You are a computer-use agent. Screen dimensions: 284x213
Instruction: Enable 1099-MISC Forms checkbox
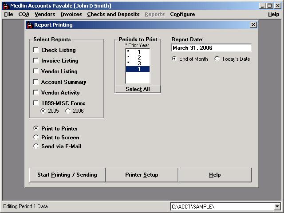[x=35, y=103]
